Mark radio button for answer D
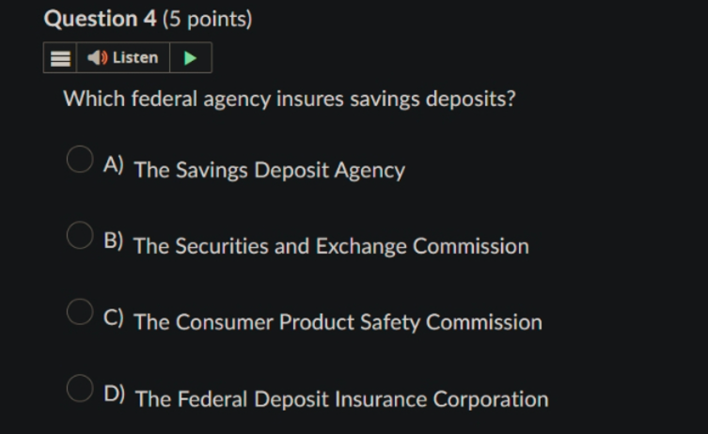708x434 pixels. pyautogui.click(x=80, y=388)
